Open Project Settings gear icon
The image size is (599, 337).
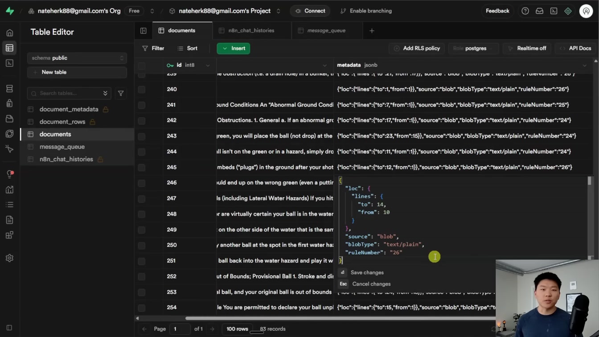(x=9, y=258)
